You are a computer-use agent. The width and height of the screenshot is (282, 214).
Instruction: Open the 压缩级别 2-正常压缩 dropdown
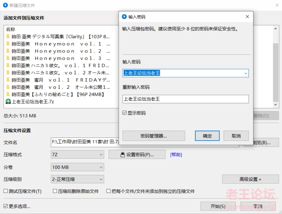(x=77, y=179)
